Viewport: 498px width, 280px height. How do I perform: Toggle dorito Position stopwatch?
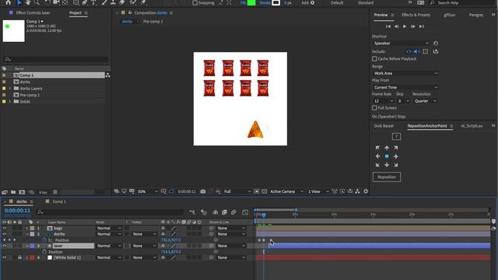coord(44,240)
